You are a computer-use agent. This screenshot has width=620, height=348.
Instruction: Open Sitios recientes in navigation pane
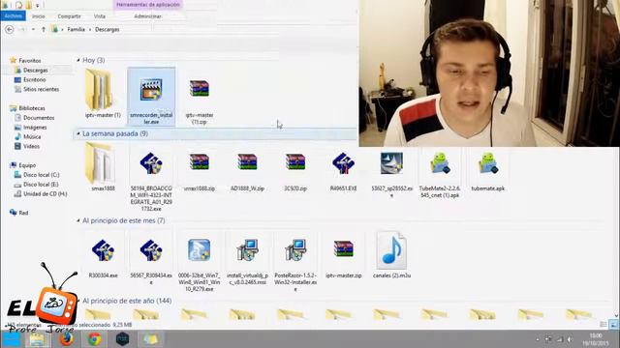[x=41, y=90]
